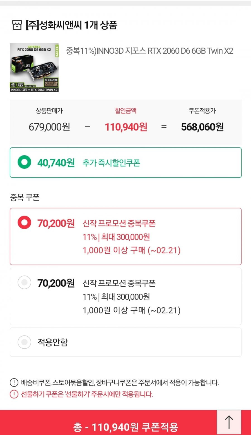The width and height of the screenshot is (251, 435).
Task: Select the green 40,740원 instant discount radio
Action: [24, 162]
